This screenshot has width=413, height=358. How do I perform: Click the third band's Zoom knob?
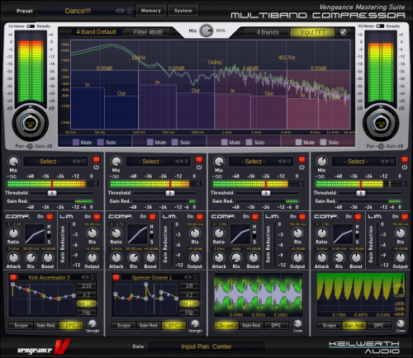coord(297,323)
